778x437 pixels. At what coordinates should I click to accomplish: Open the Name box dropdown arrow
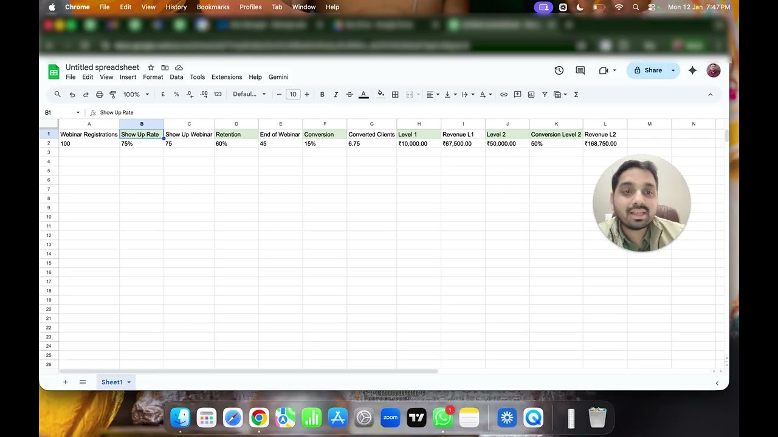pos(78,113)
